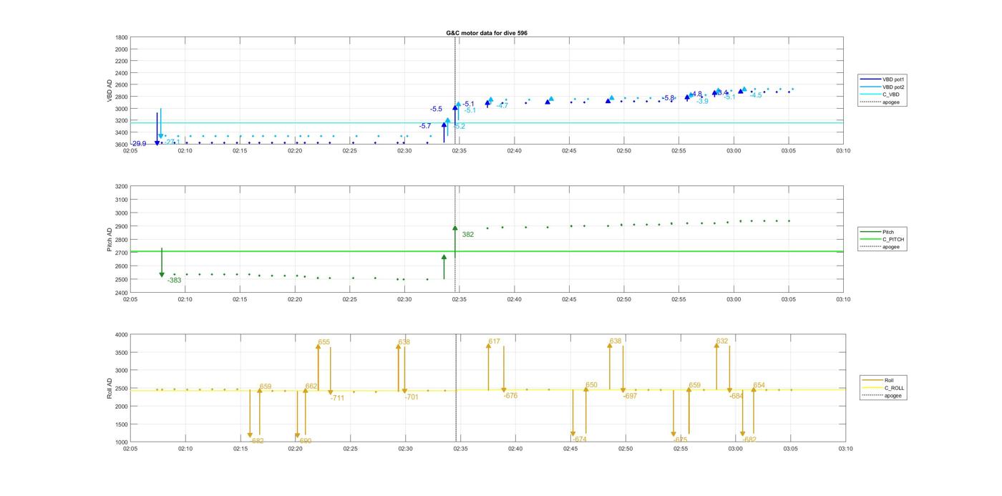Click the '-5.2' VBD data label
The height and width of the screenshot is (496, 1002).
pos(459,127)
